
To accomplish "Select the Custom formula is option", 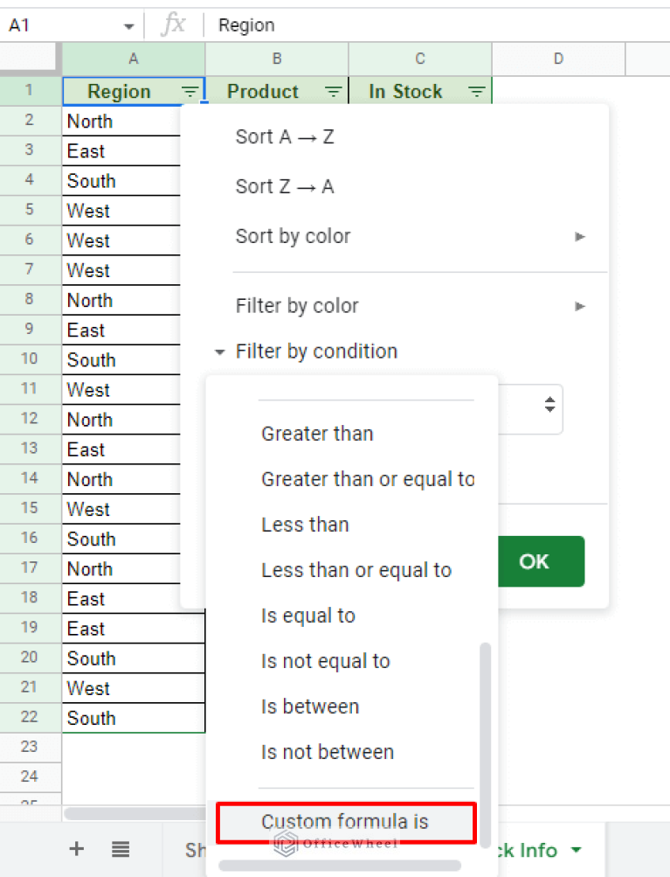I will [344, 822].
